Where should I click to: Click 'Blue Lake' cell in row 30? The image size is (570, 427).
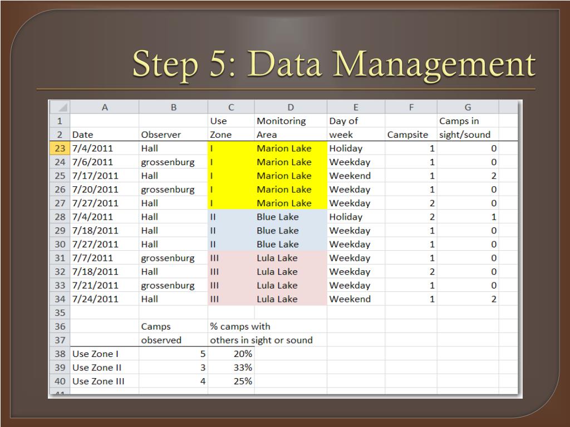(x=291, y=245)
